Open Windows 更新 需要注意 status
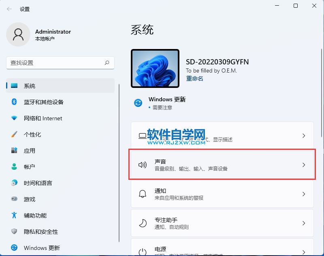Viewport: 324px width, 256px height. tap(160, 103)
